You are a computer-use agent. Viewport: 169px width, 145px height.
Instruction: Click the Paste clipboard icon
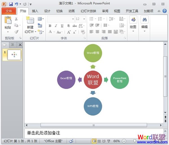coord(8,20)
